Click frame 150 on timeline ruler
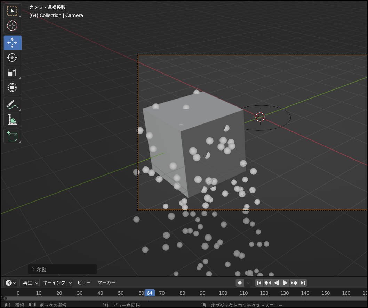The width and height of the screenshot is (368, 308). [x=326, y=293]
